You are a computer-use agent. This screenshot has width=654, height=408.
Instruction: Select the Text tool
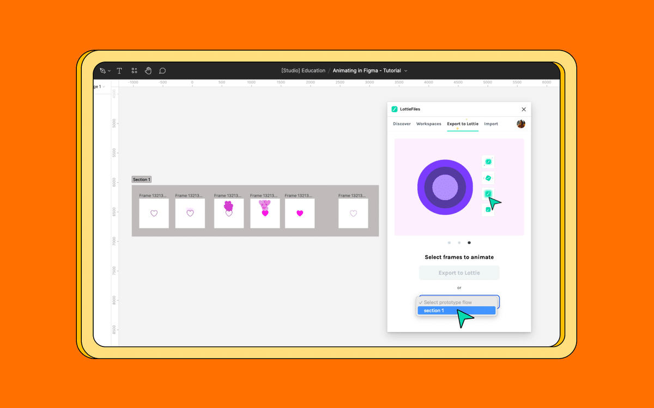pos(119,71)
